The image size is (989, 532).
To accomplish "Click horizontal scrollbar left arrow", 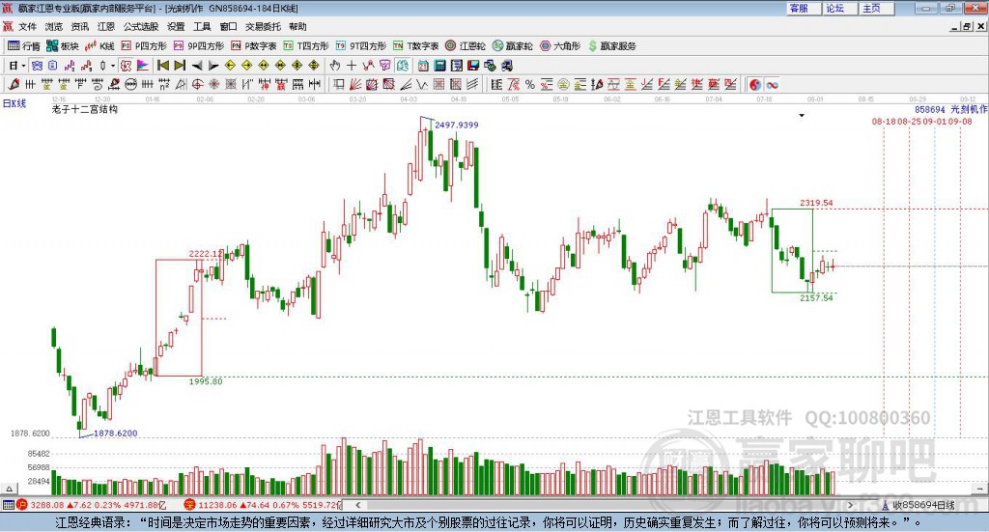I will coord(358,505).
